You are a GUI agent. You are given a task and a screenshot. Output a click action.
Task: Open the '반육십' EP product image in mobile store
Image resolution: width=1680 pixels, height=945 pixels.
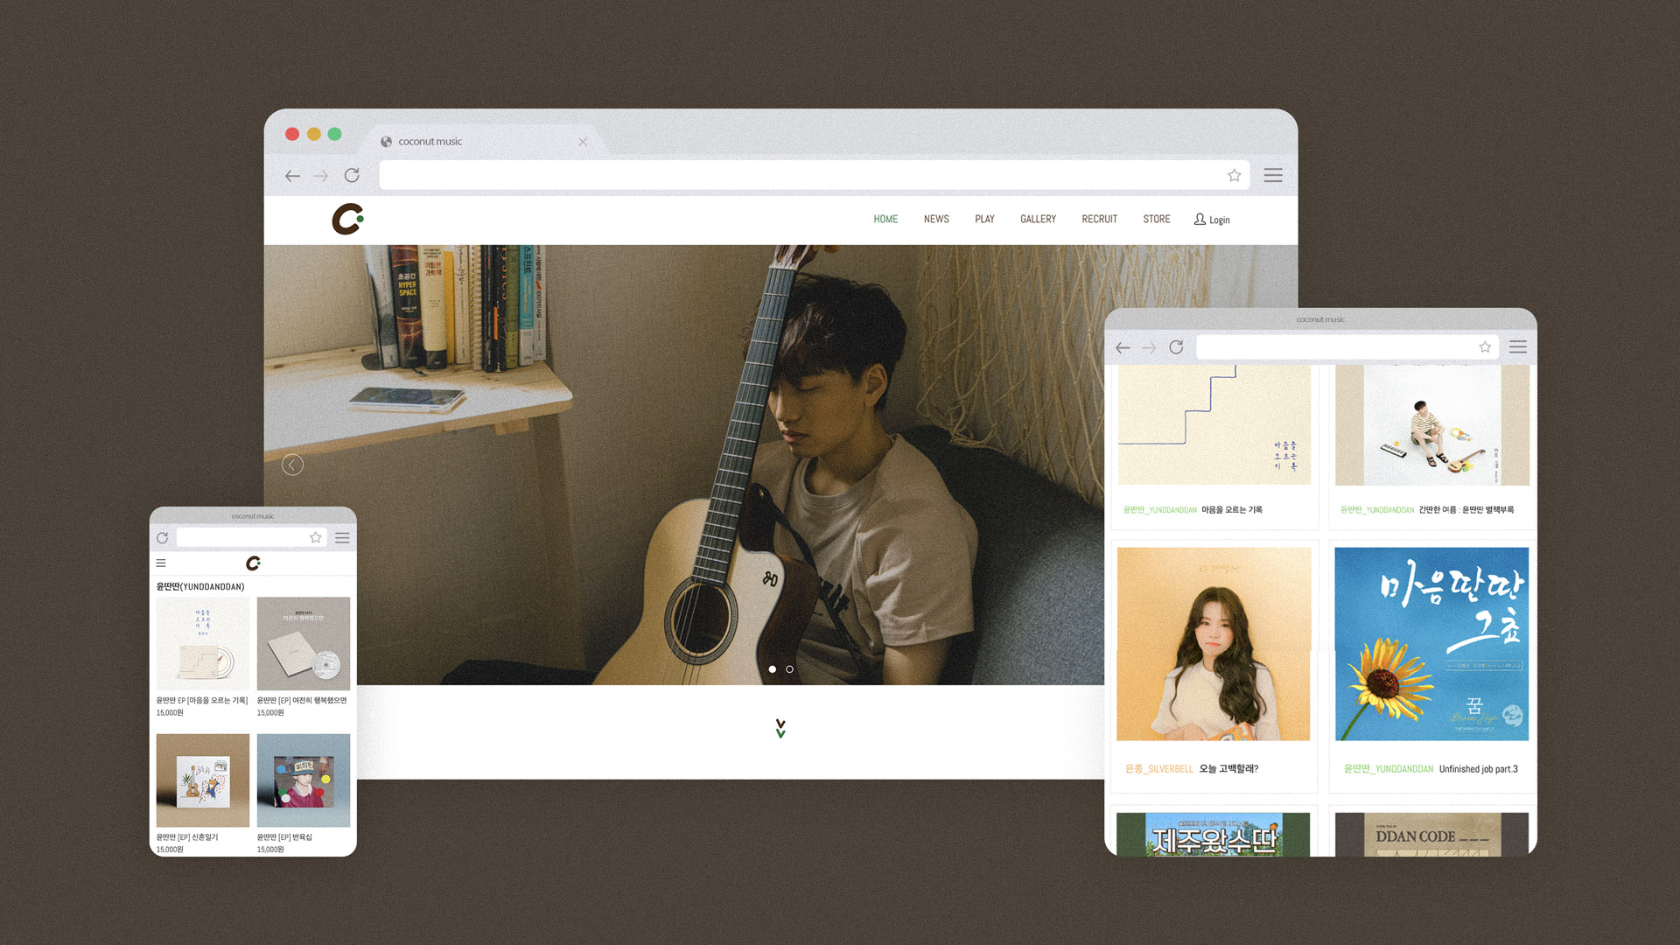[304, 780]
